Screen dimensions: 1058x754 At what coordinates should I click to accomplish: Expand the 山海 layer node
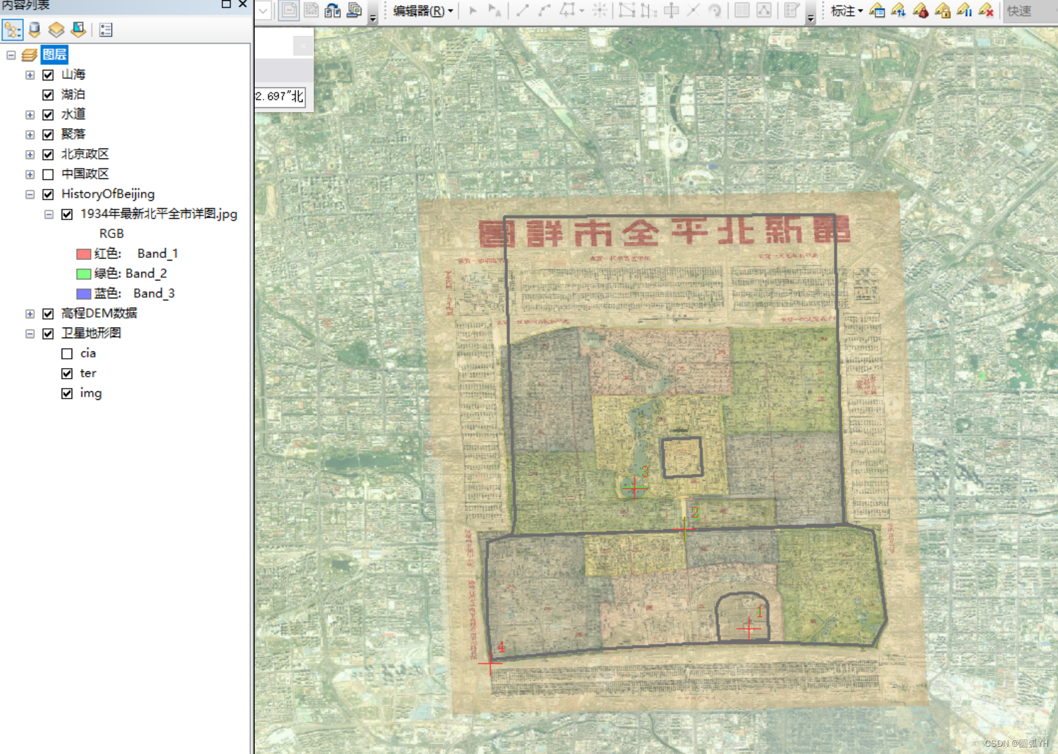pyautogui.click(x=30, y=75)
